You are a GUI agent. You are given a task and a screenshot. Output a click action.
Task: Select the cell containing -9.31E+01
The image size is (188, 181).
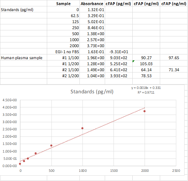pos(118,52)
